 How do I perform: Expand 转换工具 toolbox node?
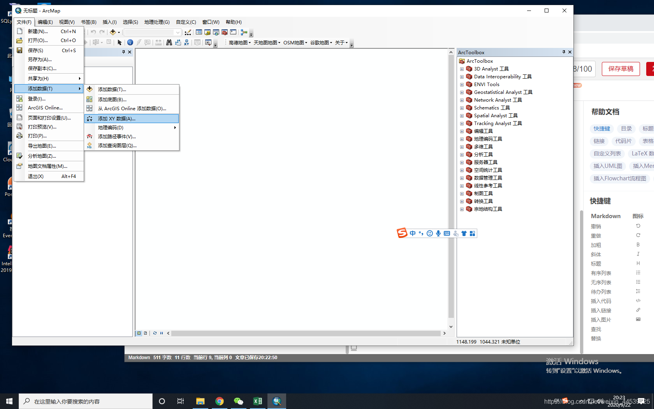point(462,201)
